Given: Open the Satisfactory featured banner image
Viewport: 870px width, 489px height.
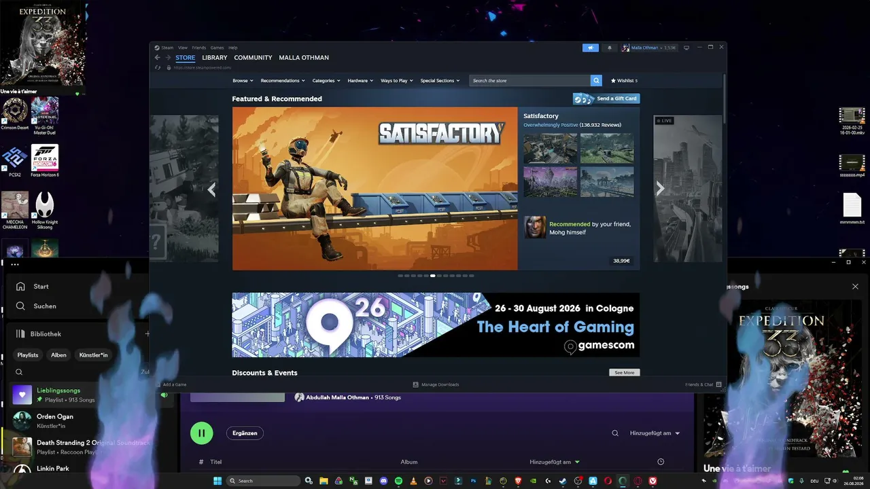Looking at the screenshot, I should tap(375, 189).
